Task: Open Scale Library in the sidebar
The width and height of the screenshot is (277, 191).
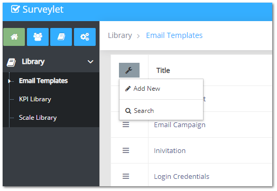Action: 38,118
